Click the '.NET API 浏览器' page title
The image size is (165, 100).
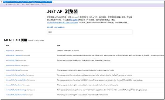(62, 12)
